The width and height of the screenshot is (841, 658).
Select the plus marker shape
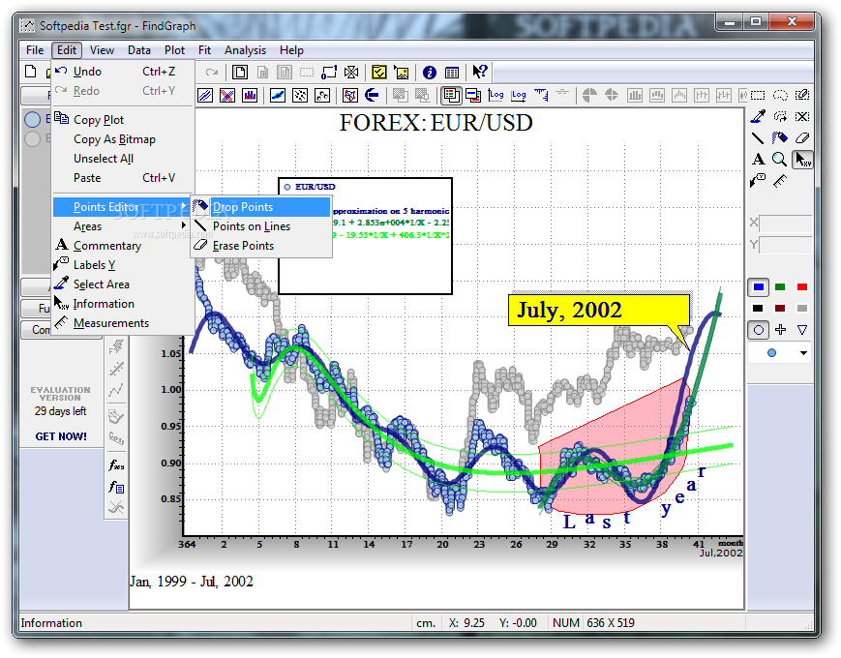(780, 330)
